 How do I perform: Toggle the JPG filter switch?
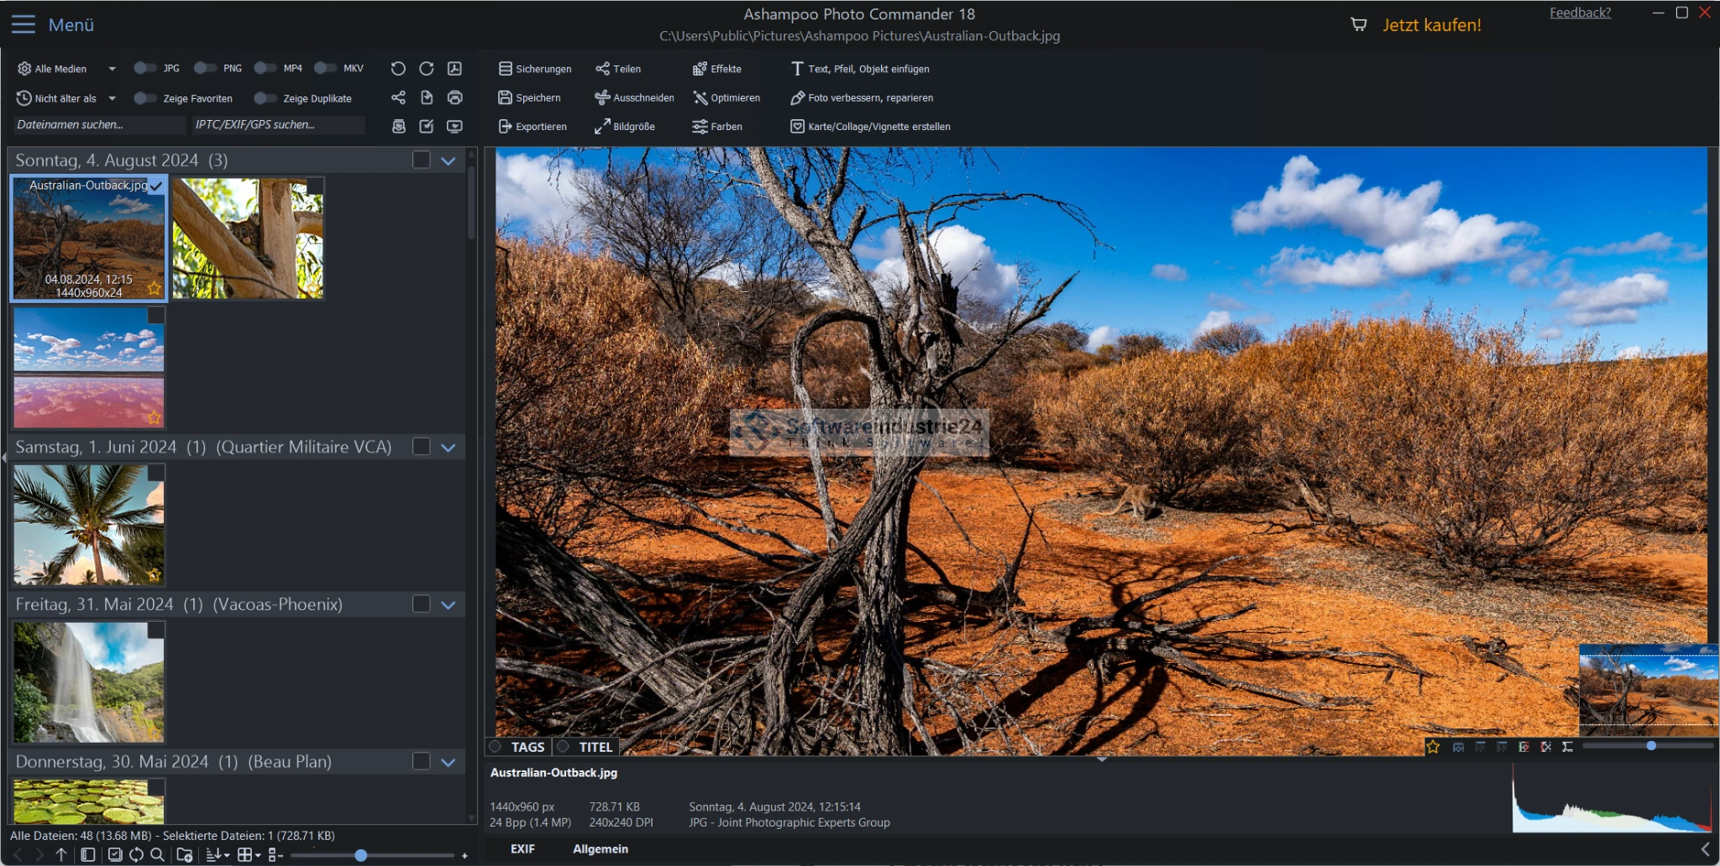(144, 69)
